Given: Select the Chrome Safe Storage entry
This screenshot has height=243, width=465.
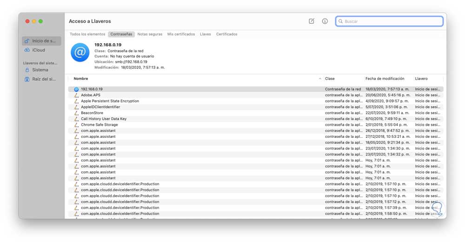Looking at the screenshot, I should [x=100, y=125].
